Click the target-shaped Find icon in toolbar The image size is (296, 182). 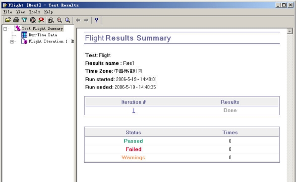pos(33,20)
